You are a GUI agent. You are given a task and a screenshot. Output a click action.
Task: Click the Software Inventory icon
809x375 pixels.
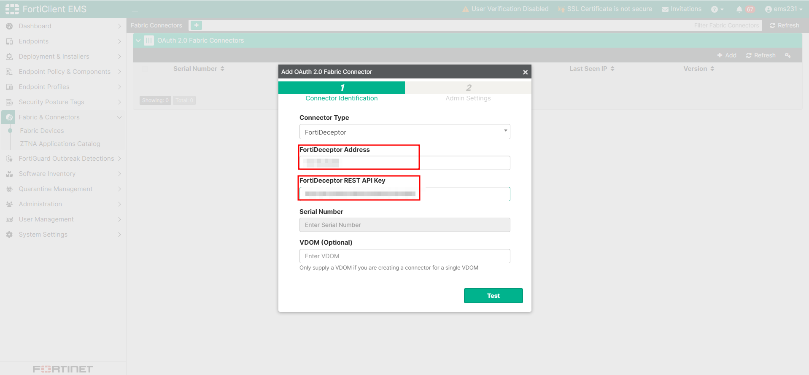pos(9,174)
